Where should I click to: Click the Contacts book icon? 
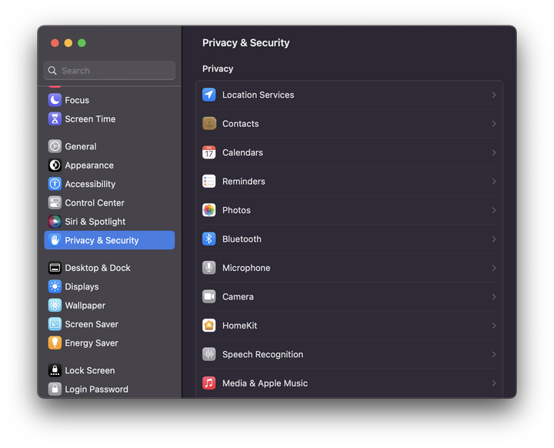[x=209, y=124]
